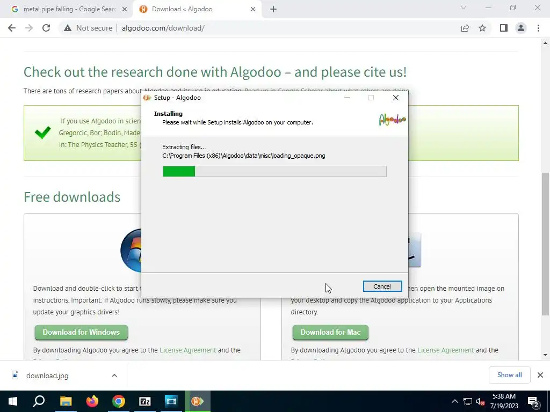Switch to Chrome in taskbar
The height and width of the screenshot is (412, 550).
(x=119, y=401)
